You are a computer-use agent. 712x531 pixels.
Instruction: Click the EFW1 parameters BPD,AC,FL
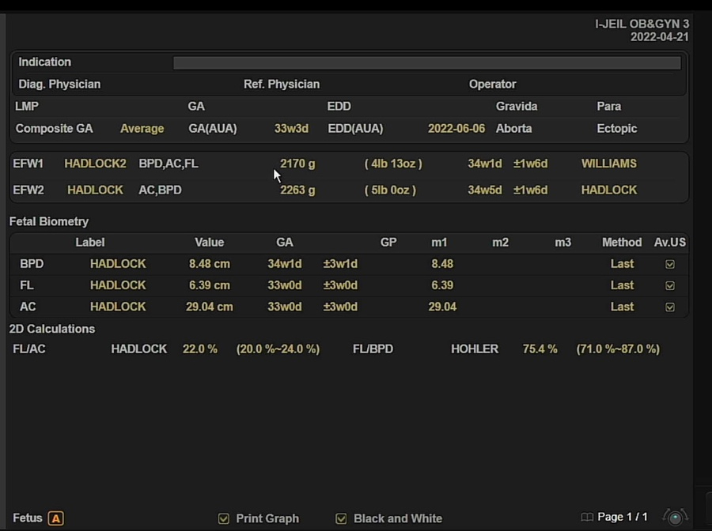(x=169, y=164)
